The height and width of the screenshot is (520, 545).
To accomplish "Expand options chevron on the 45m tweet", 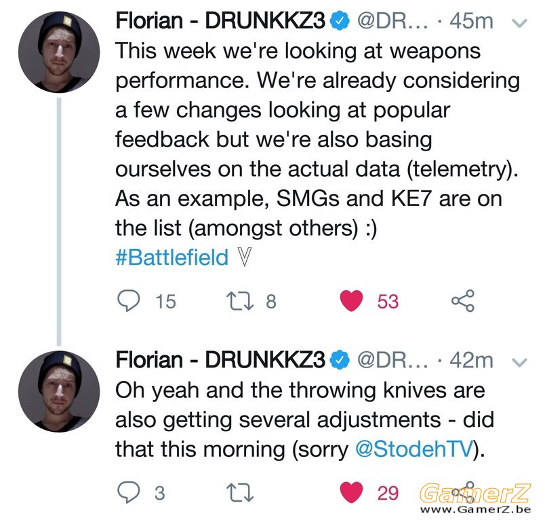I will [520, 23].
